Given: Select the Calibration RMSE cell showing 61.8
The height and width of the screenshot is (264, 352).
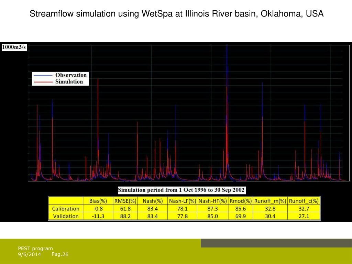Looking at the screenshot, I should point(125,209).
